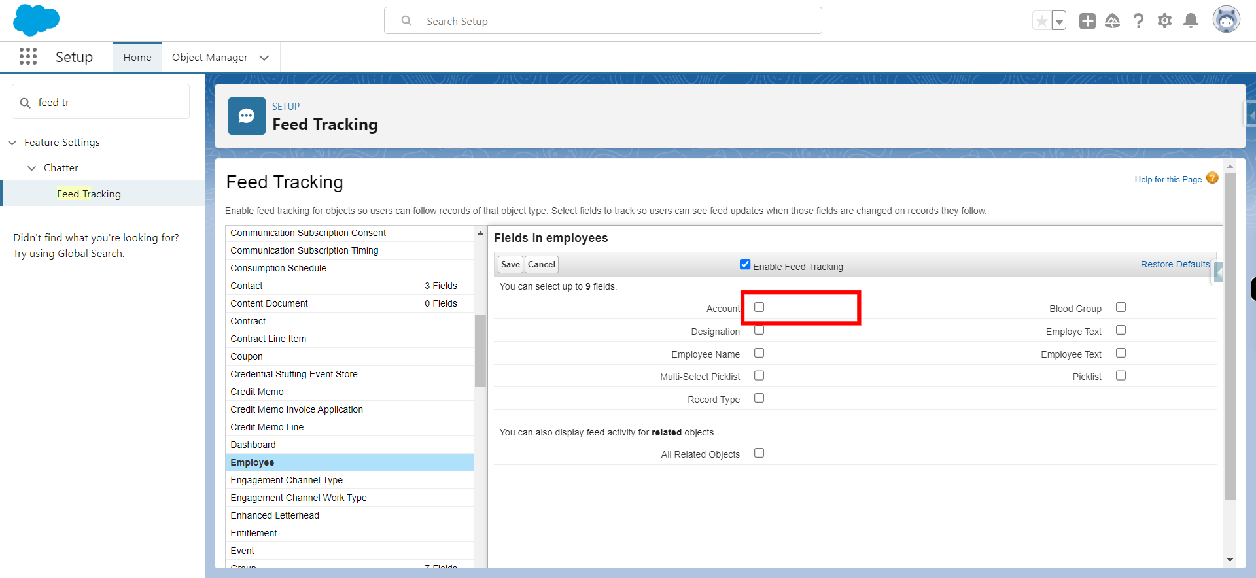Click the object list scrollbar thumb
This screenshot has height=578, width=1256.
point(480,350)
